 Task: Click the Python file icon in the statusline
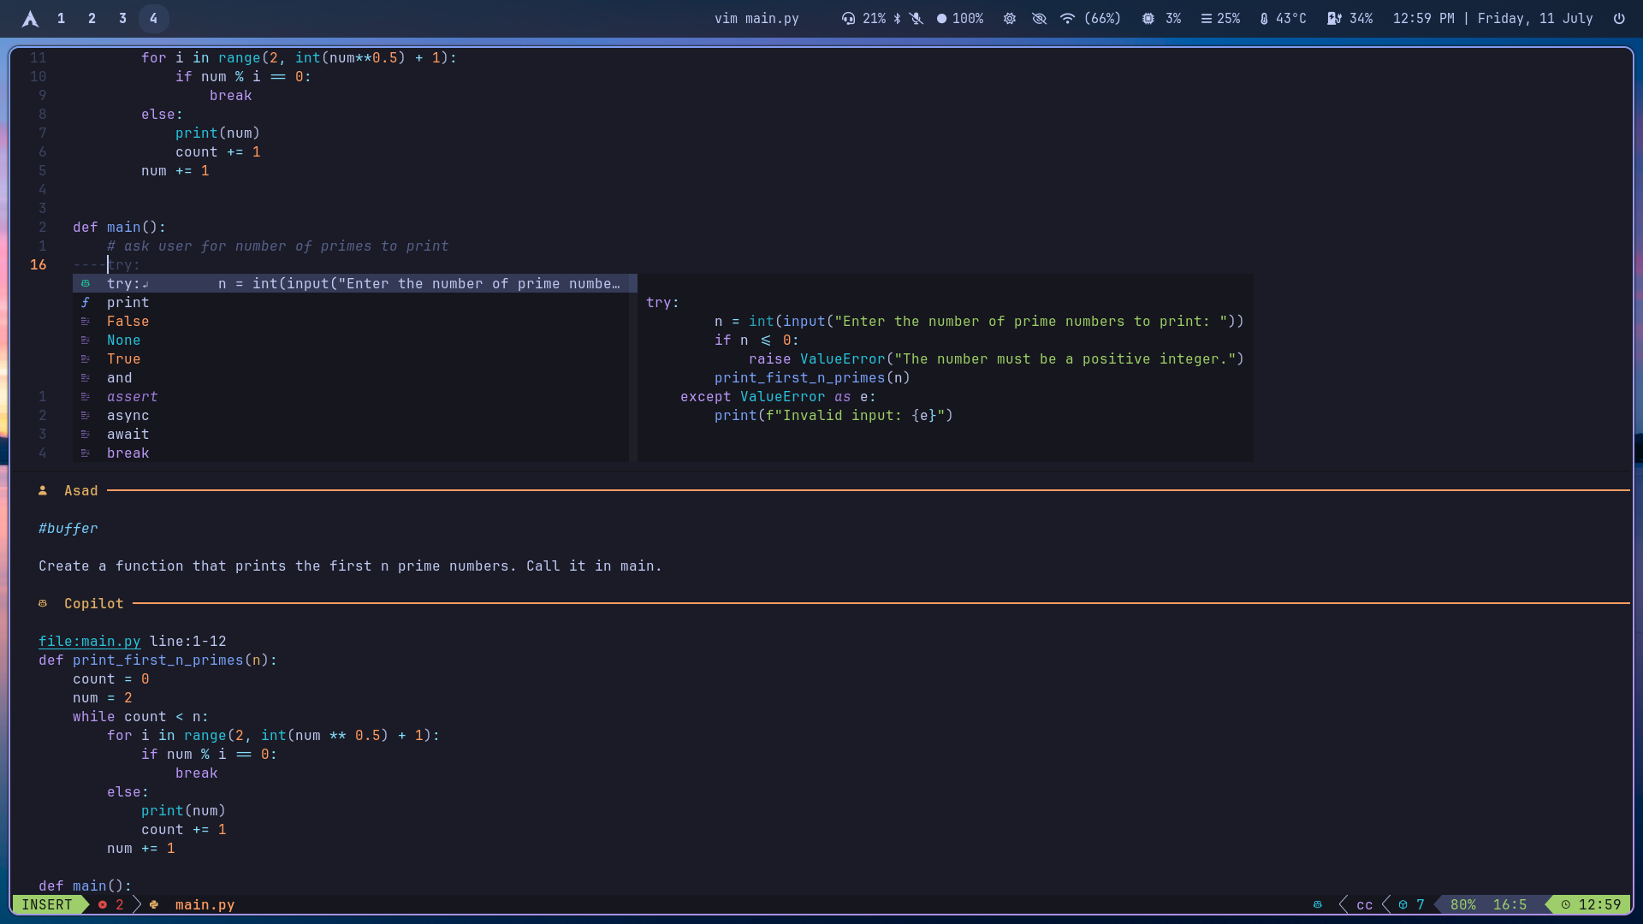[x=154, y=904]
